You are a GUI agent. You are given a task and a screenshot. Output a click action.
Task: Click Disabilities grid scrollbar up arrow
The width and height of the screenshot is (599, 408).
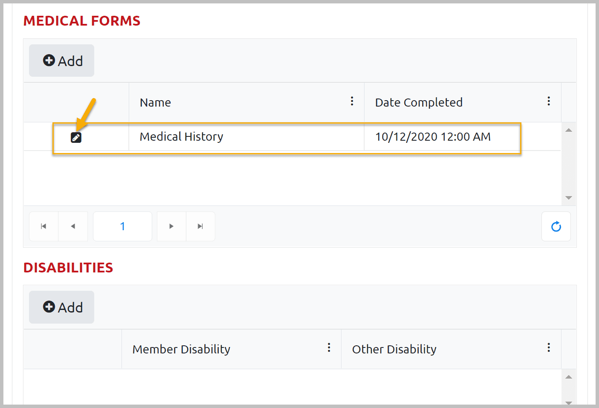568,377
